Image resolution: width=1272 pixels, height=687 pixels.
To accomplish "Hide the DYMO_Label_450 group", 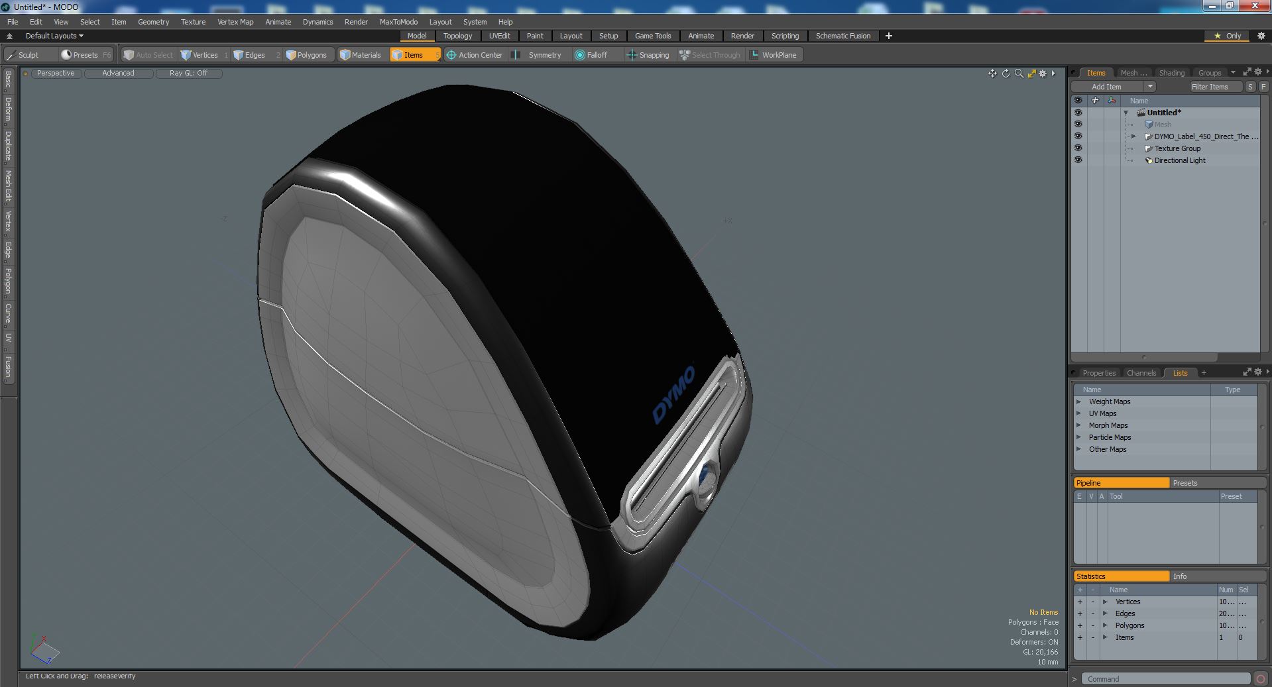I will [1078, 136].
